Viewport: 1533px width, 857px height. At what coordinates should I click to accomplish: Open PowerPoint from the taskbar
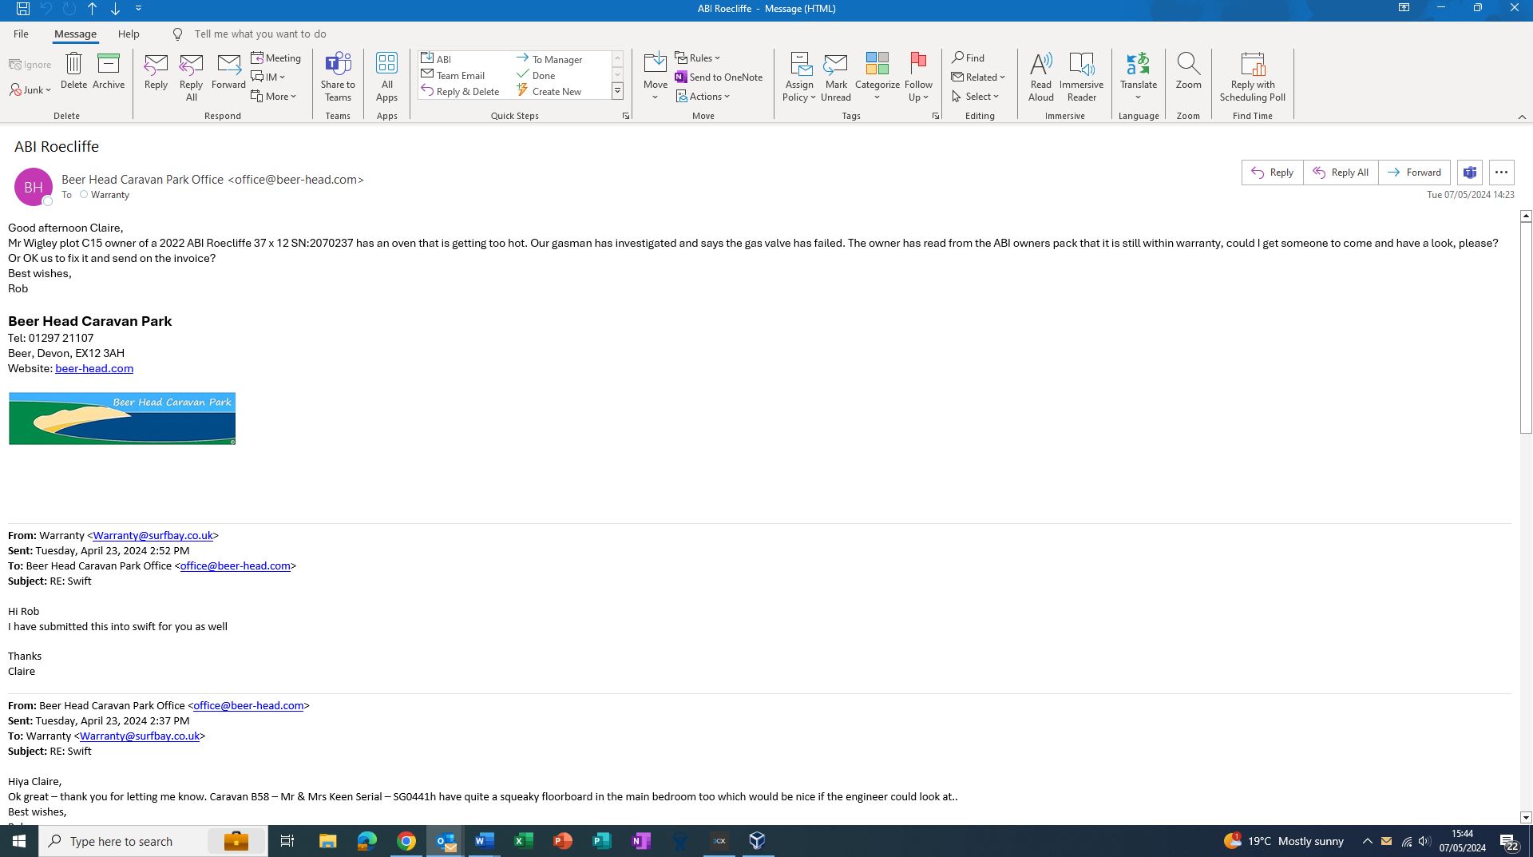pyautogui.click(x=562, y=841)
